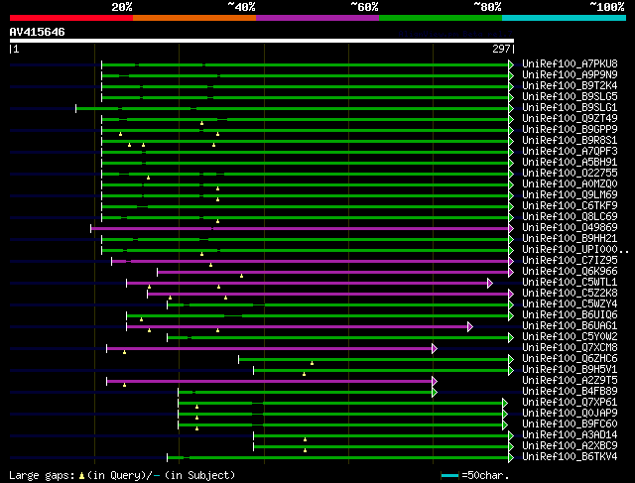Open the UniRef100_Q9LM69 hit link
This screenshot has height=483, width=635.
[x=570, y=195]
